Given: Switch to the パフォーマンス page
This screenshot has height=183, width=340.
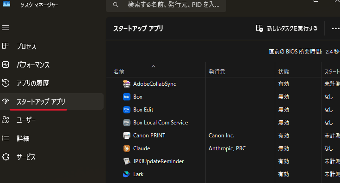Looking at the screenshot, I should point(33,65).
